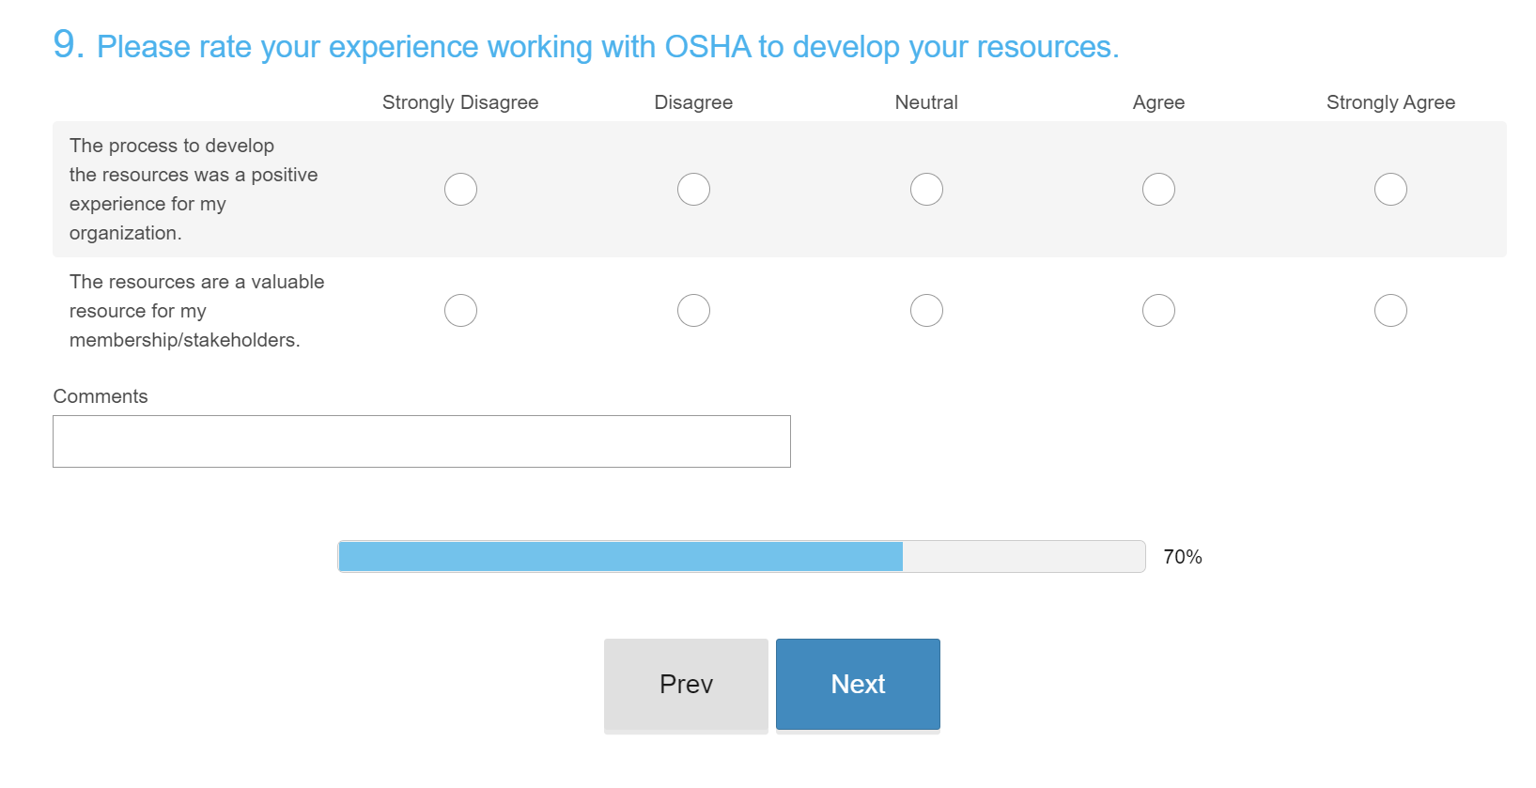Viewport: 1536px width, 788px height.
Task: Select Strongly Disagree for positive experience process
Action: click(460, 190)
